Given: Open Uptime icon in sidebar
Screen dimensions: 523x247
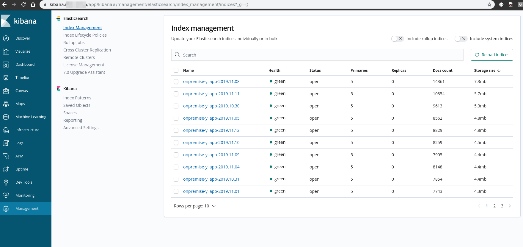Looking at the screenshot, I should pyautogui.click(x=6, y=169).
